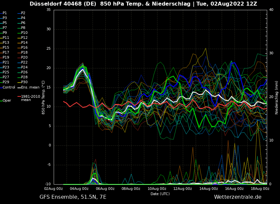Select P30 in the legend

[x=24, y=82]
